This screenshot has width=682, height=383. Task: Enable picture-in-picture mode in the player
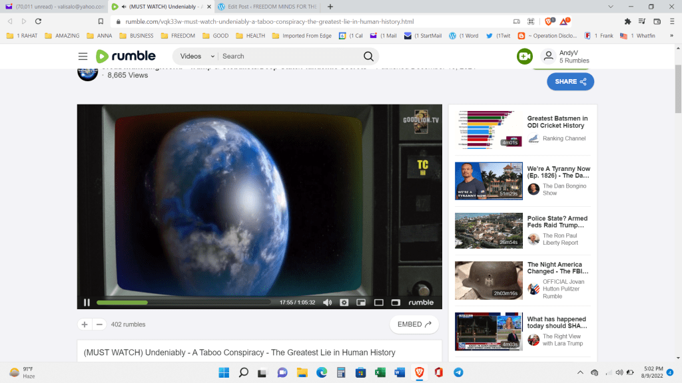pos(362,303)
